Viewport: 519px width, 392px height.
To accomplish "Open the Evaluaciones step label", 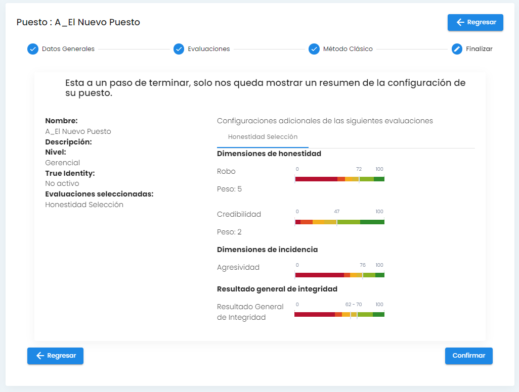I will pyautogui.click(x=209, y=49).
